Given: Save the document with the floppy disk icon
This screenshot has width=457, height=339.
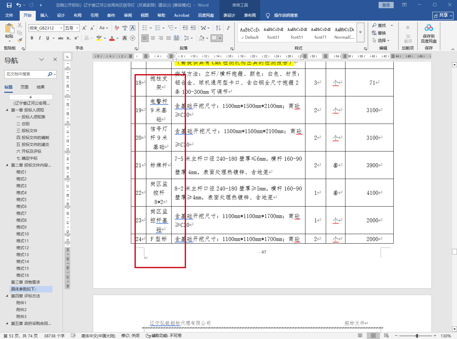Looking at the screenshot, I should point(9,5).
